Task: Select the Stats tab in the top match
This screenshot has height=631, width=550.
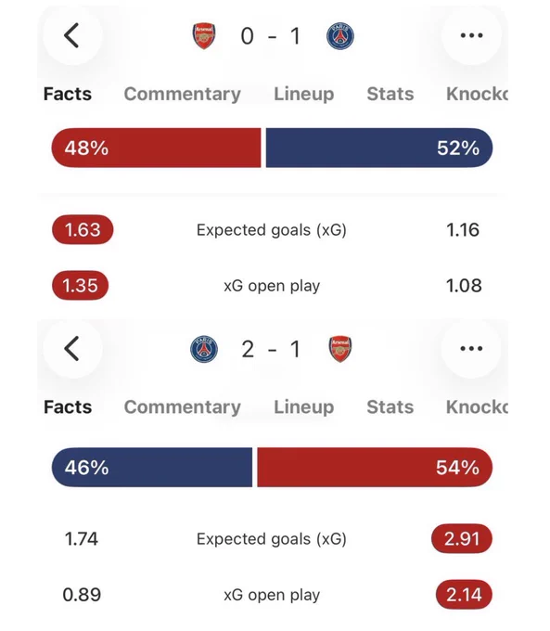Action: click(x=390, y=94)
